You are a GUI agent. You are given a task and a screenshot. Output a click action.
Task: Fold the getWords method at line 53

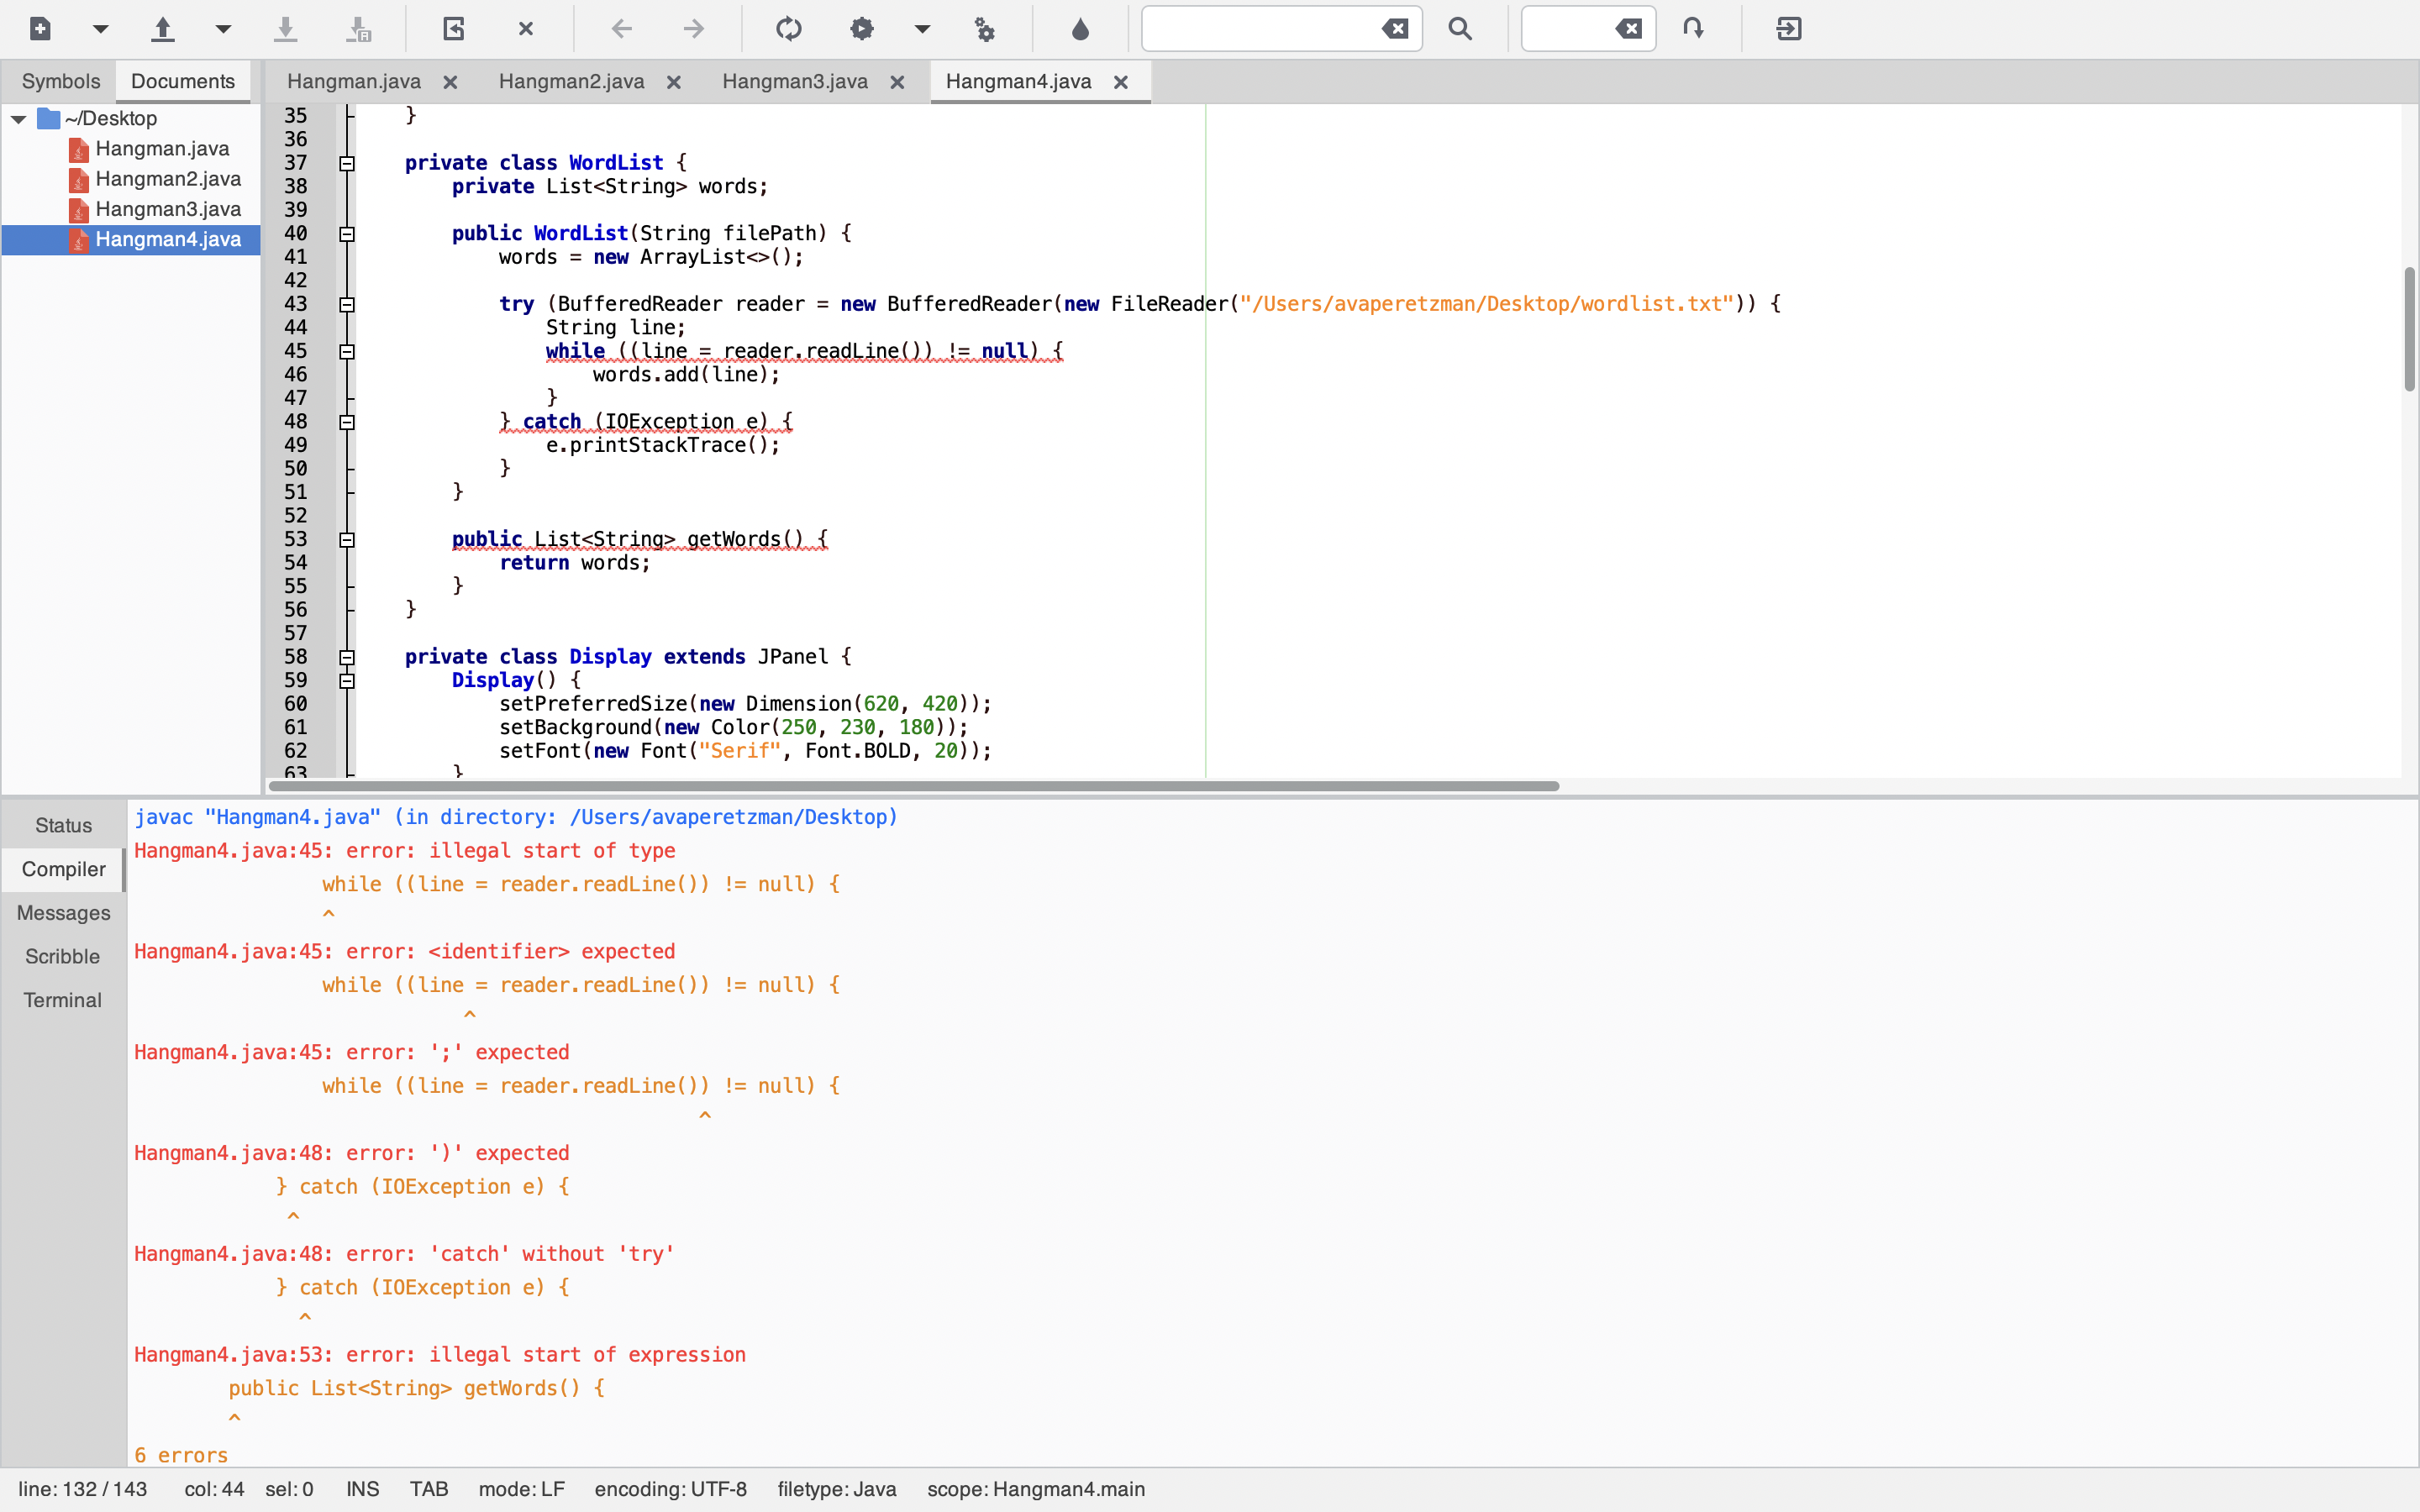click(347, 540)
